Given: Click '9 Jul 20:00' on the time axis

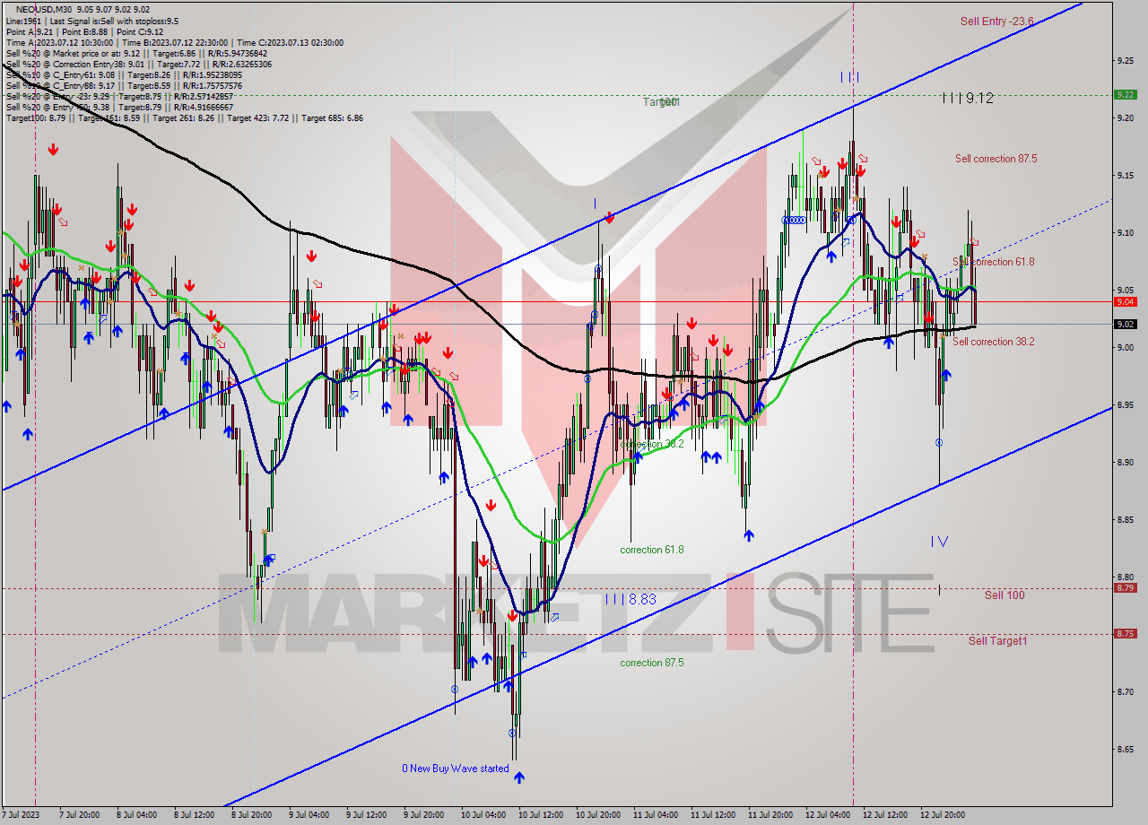Looking at the screenshot, I should coord(423,815).
